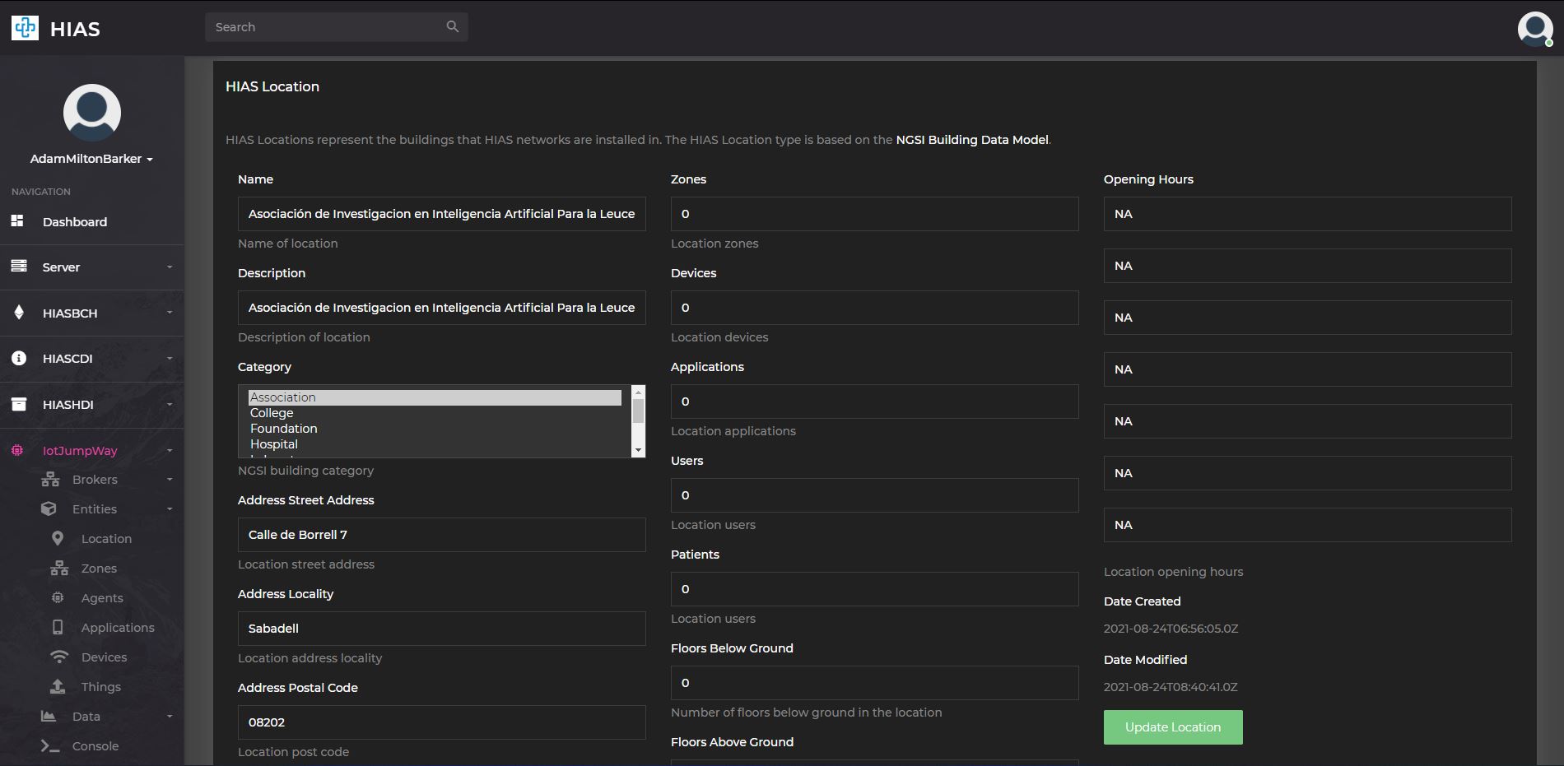Open the top-right user avatar menu

[x=1535, y=29]
